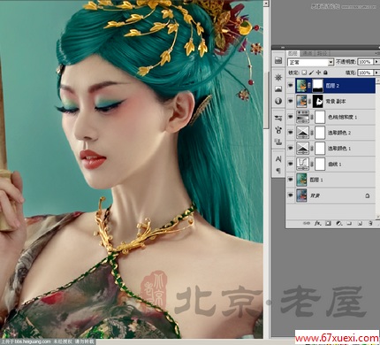The image size is (380, 345).
Task: Click the mask link chain on 背景 副本
Action: coord(310,102)
